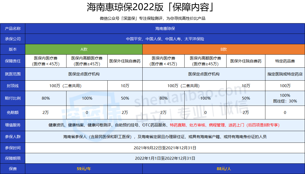This screenshot has height=174, width=305.
Task: Click the product name cell 海南惠琼保
Action: point(165,29)
